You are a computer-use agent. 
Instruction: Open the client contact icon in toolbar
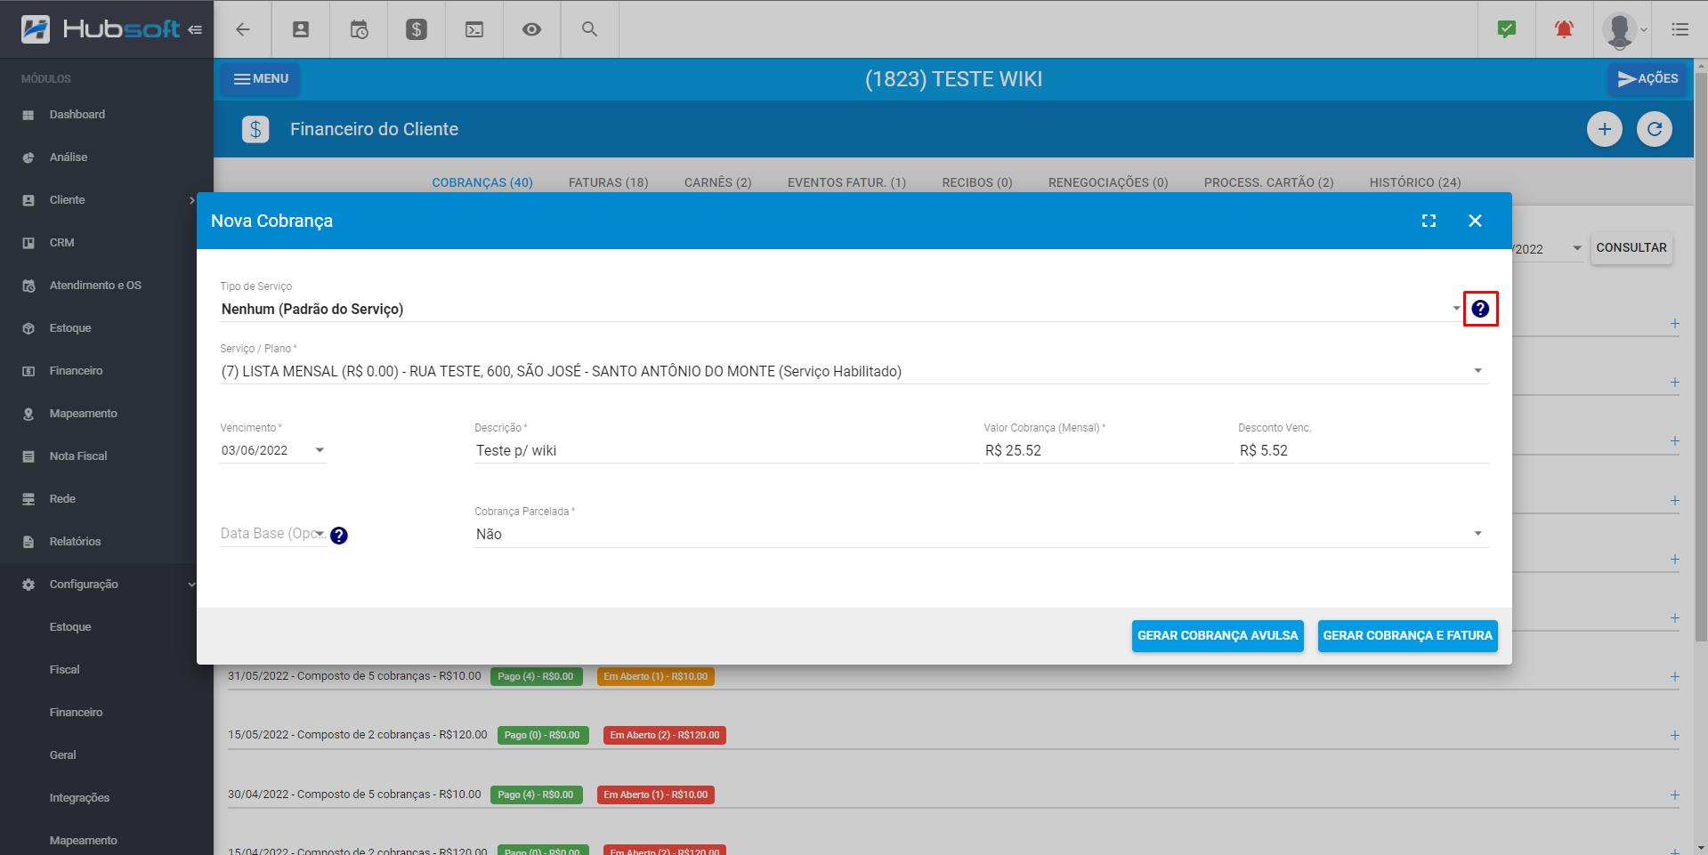[x=301, y=29]
